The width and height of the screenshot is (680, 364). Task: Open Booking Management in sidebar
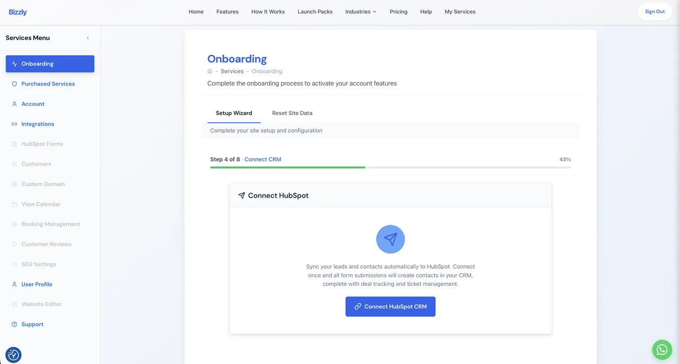tap(50, 224)
